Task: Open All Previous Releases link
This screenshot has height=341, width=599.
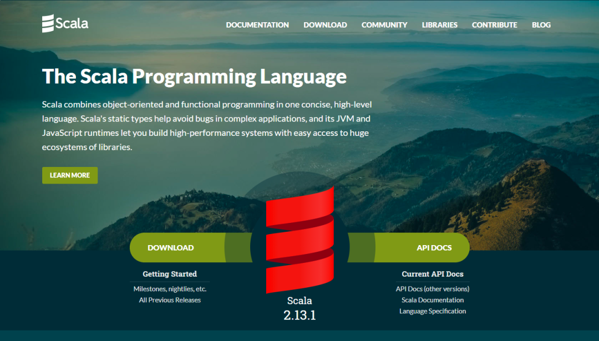Action: point(170,300)
